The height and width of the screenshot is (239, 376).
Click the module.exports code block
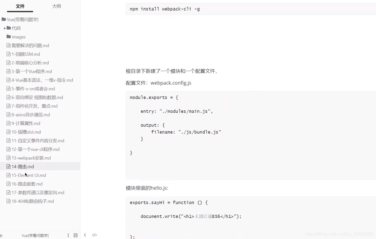click(251, 135)
